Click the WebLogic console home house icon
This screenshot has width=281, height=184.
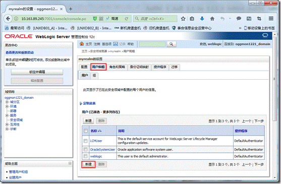(x=82, y=44)
